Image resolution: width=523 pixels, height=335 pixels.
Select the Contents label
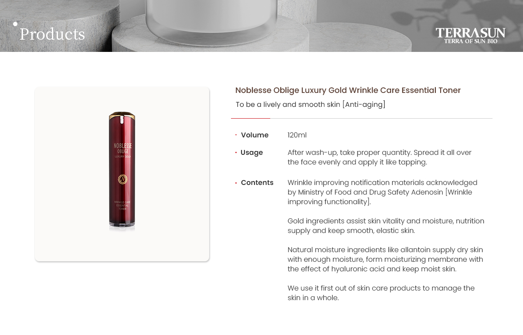coord(257,183)
